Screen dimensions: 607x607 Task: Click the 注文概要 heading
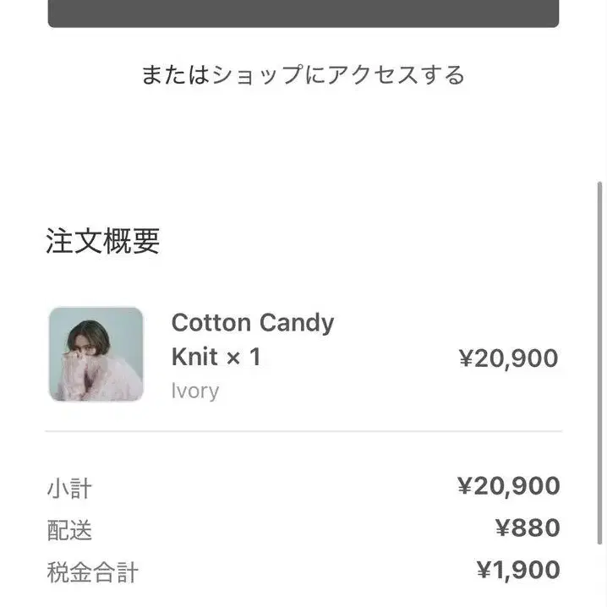coord(102,242)
